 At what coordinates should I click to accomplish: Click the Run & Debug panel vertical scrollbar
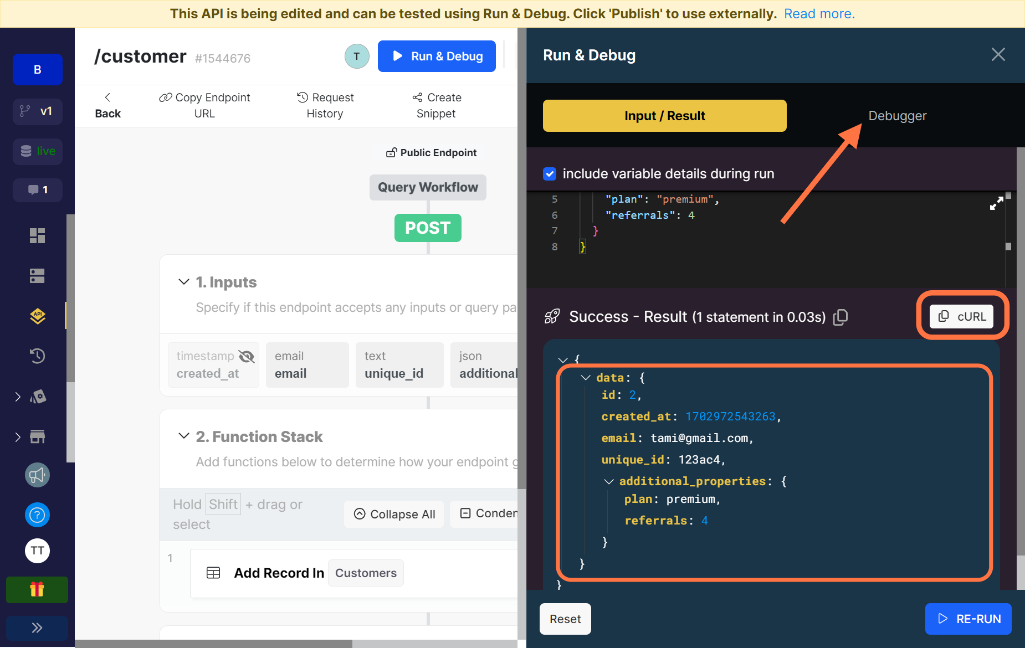point(1021,351)
